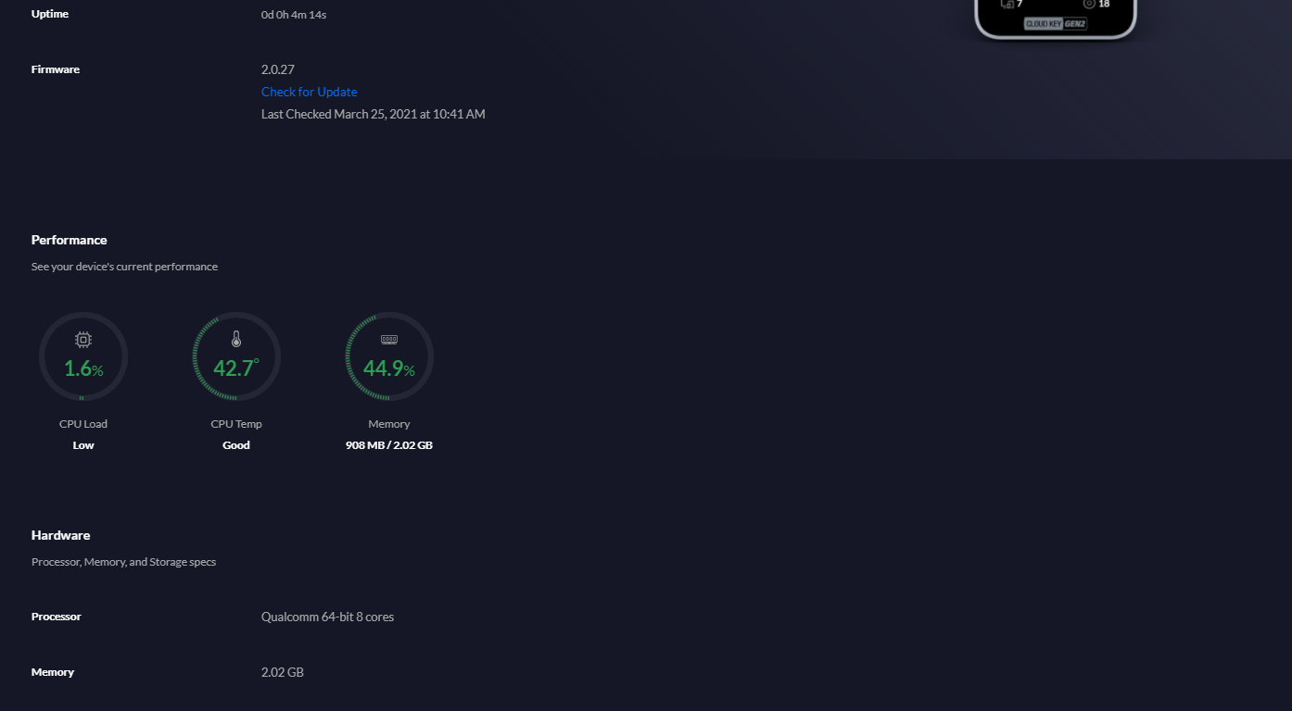
Task: Click the access point icon beside 18
Action: tap(1089, 4)
